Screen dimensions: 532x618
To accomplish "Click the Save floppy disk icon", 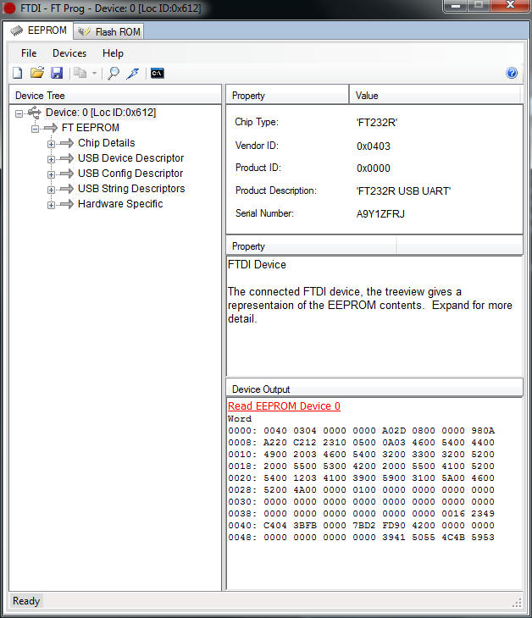I will pyautogui.click(x=57, y=74).
